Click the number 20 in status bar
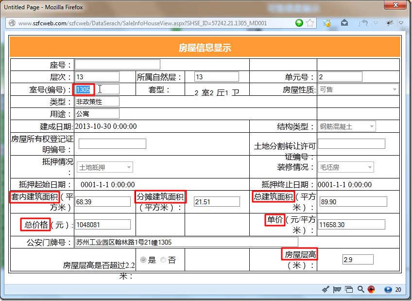Image resolution: width=412 pixels, height=301 pixels. [398, 290]
